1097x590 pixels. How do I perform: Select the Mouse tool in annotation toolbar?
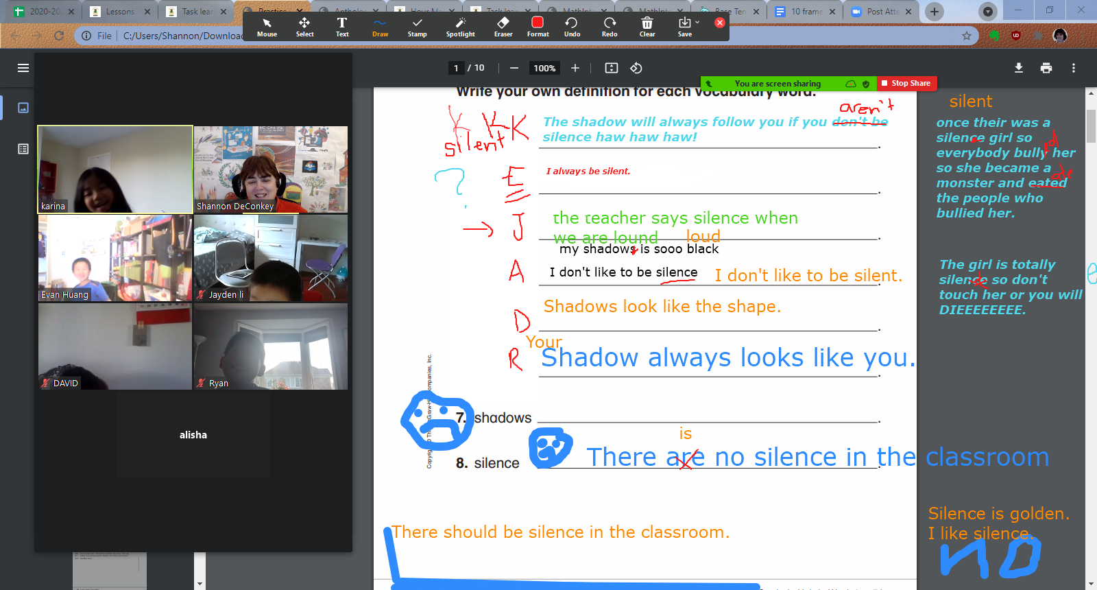(x=267, y=27)
